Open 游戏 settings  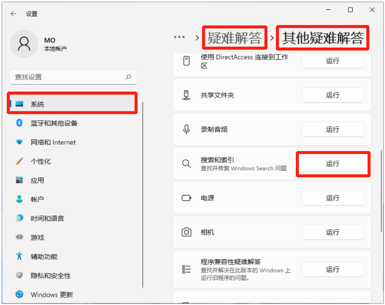(72, 237)
